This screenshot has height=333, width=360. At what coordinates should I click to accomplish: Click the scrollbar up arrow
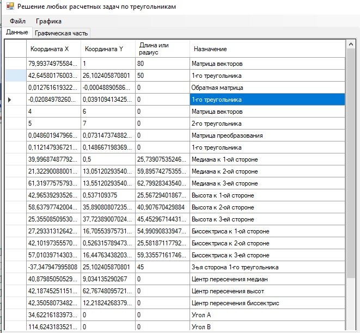pos(351,44)
